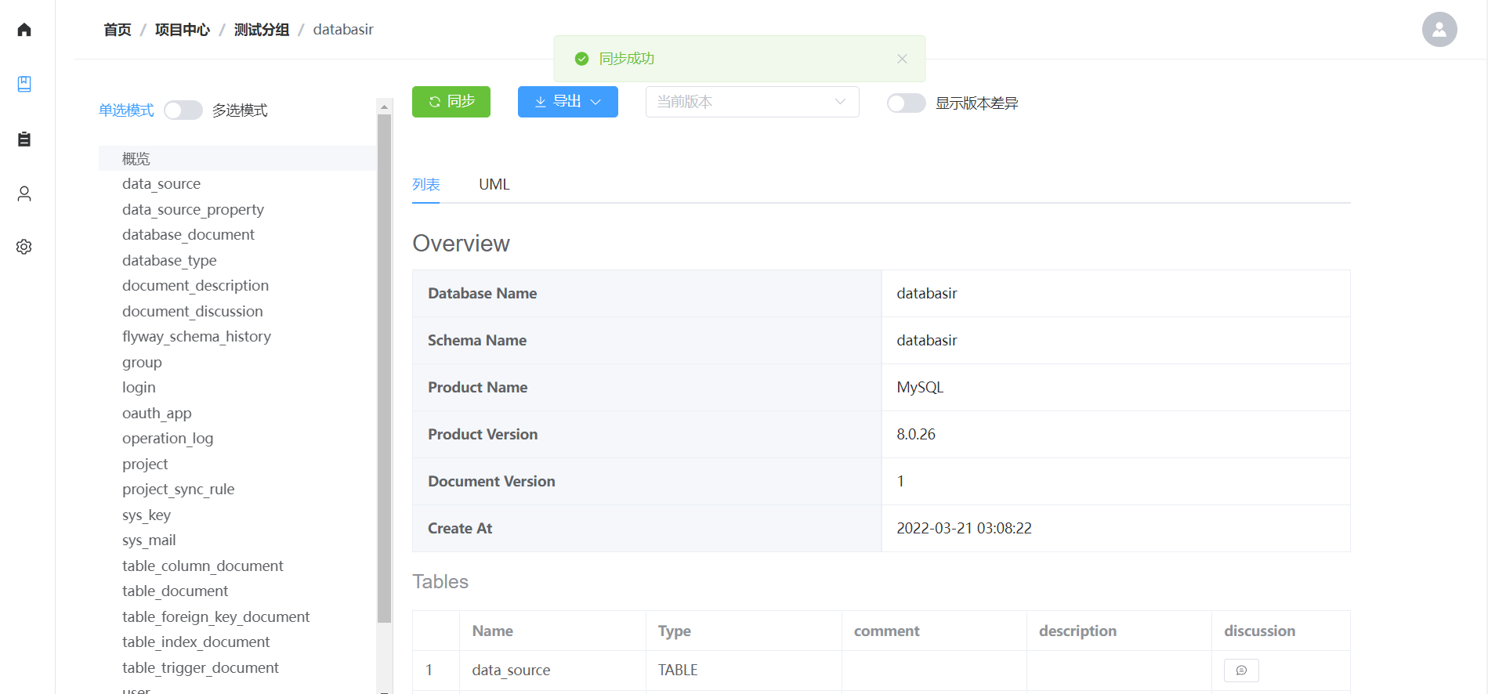Open the 当前版本 version selector
Image resolution: width=1488 pixels, height=694 pixels.
pyautogui.click(x=751, y=102)
